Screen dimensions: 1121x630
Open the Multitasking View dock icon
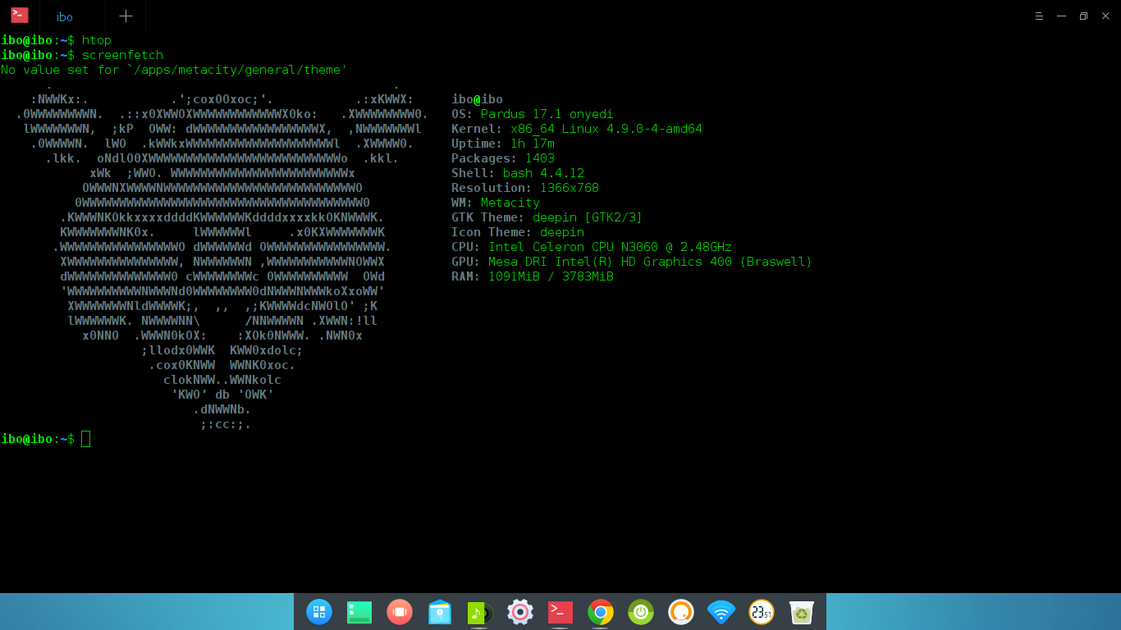click(x=400, y=612)
